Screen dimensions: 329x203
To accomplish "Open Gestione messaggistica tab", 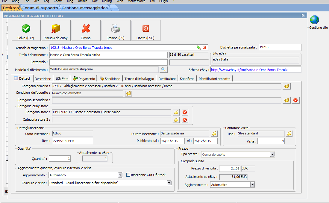I will [x=84, y=8].
